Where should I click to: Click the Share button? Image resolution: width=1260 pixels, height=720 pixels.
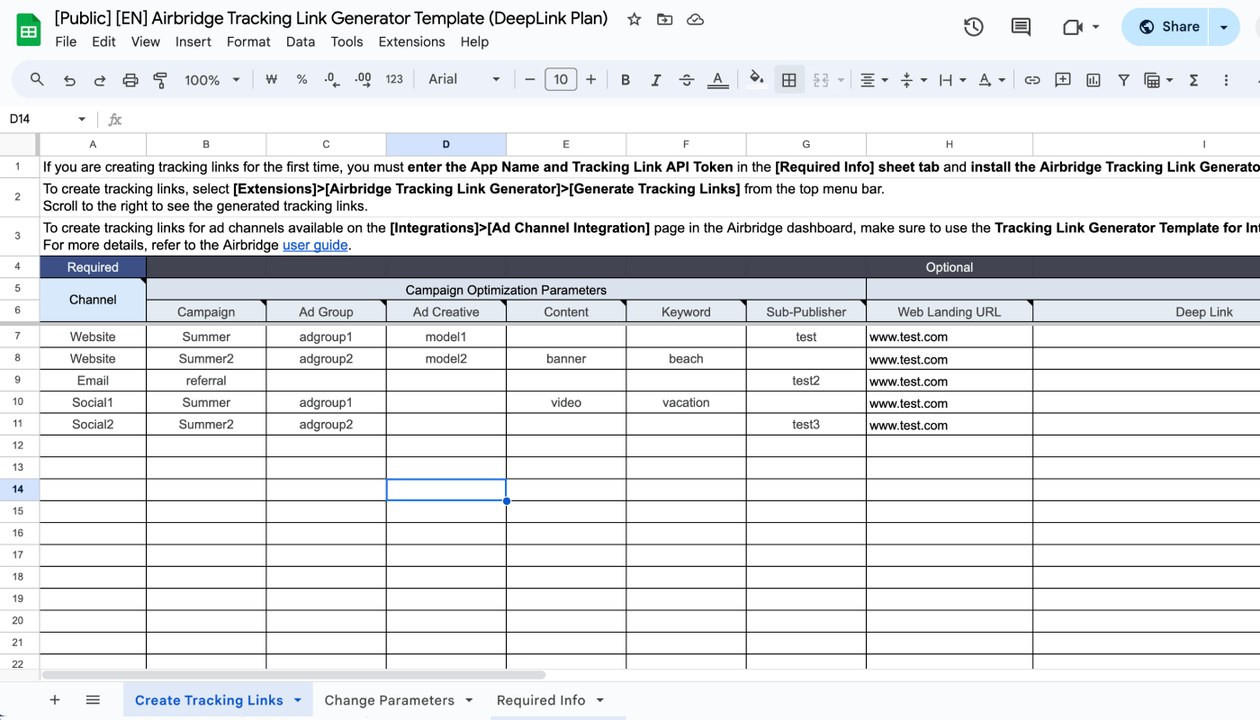click(x=1168, y=27)
